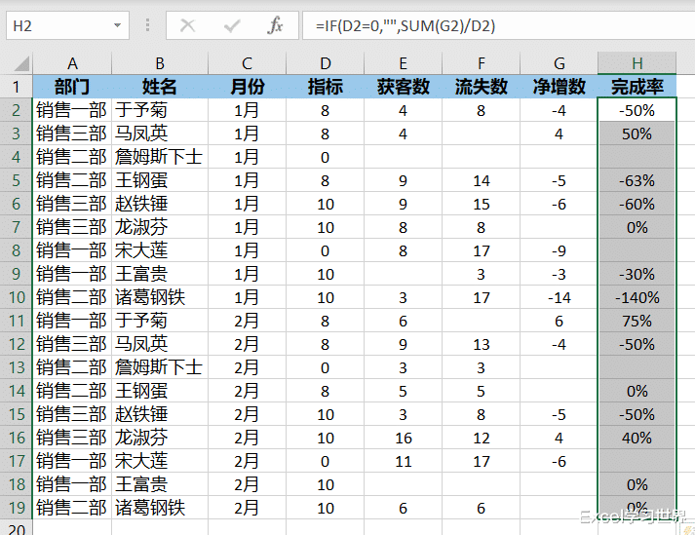This screenshot has width=695, height=535.
Task: Select column H header
Action: coord(637,63)
